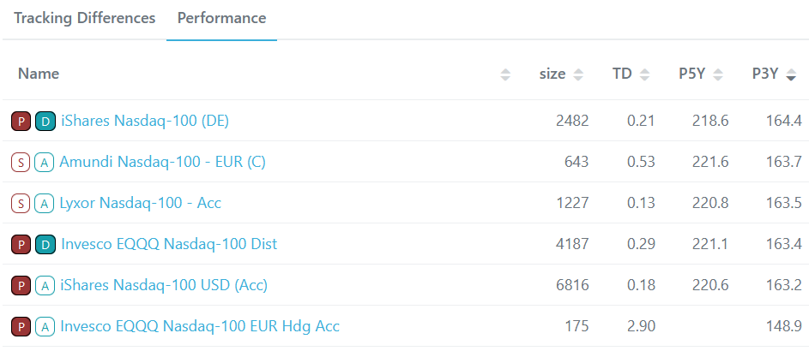Switch to Tracking Differences tab
Screen dimensions: 809x351
(85, 18)
